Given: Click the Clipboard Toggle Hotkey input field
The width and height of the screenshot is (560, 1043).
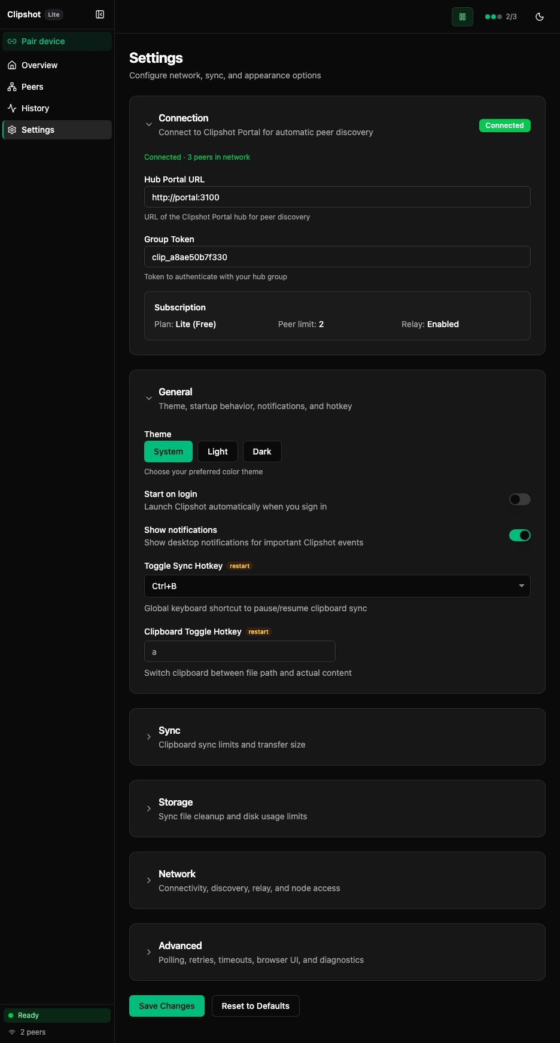Looking at the screenshot, I should [239, 651].
